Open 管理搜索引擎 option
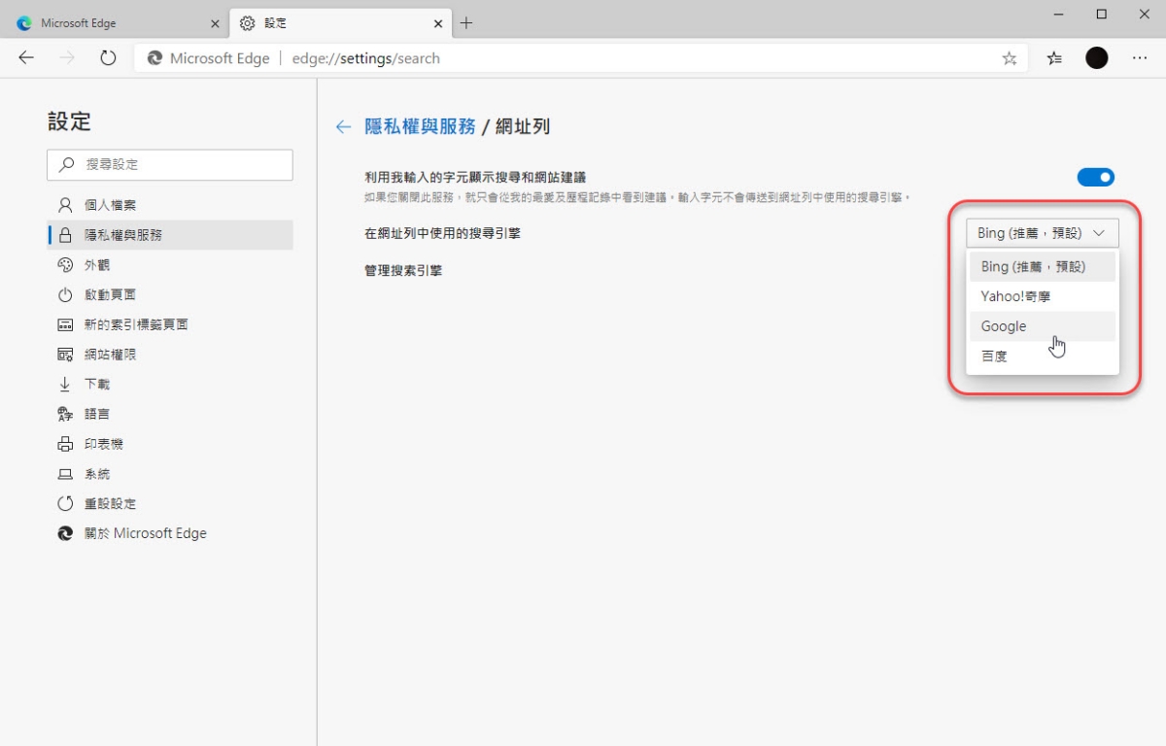 403,270
